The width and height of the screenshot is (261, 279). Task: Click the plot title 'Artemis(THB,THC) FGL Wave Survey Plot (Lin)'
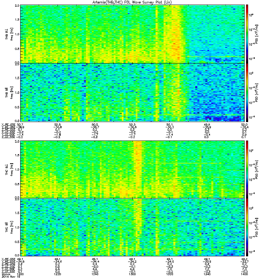click(132, 2)
